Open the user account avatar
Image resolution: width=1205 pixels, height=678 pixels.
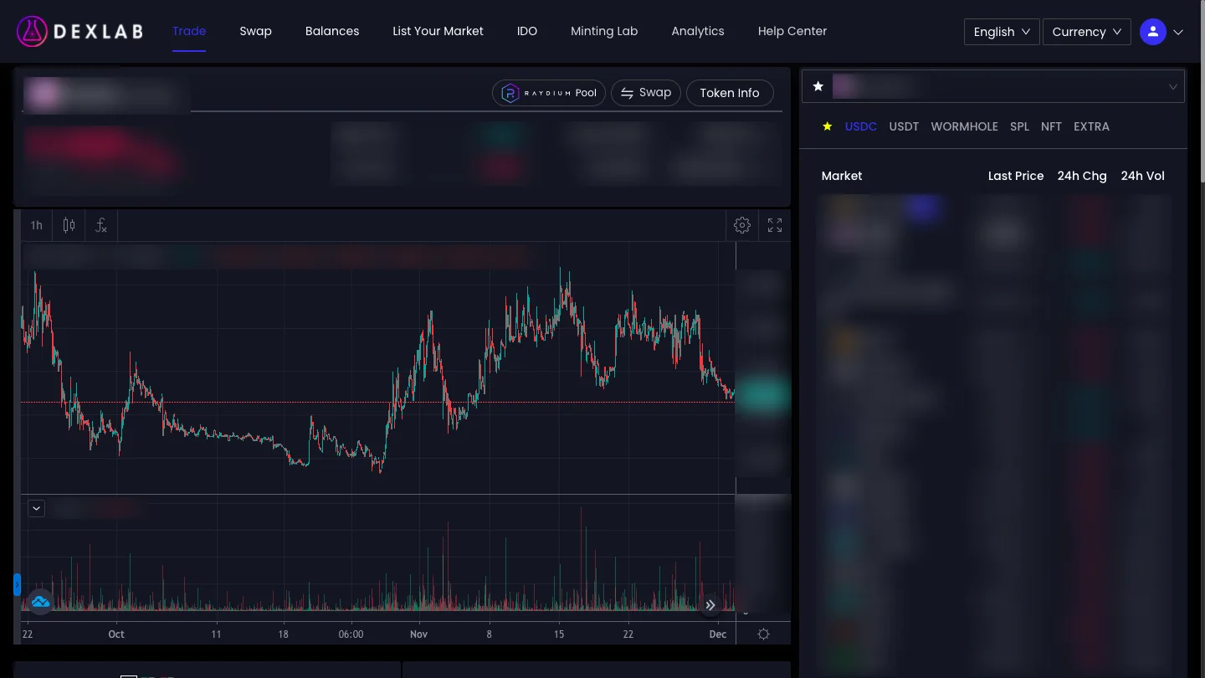coord(1153,32)
